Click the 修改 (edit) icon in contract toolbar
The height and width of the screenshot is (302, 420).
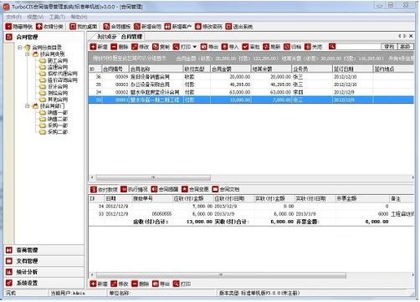135,47
